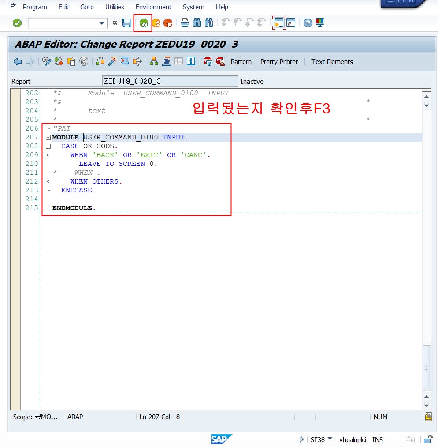Click the 'Ln 207 Col 8' status entry
438x447 pixels.
pos(160,417)
